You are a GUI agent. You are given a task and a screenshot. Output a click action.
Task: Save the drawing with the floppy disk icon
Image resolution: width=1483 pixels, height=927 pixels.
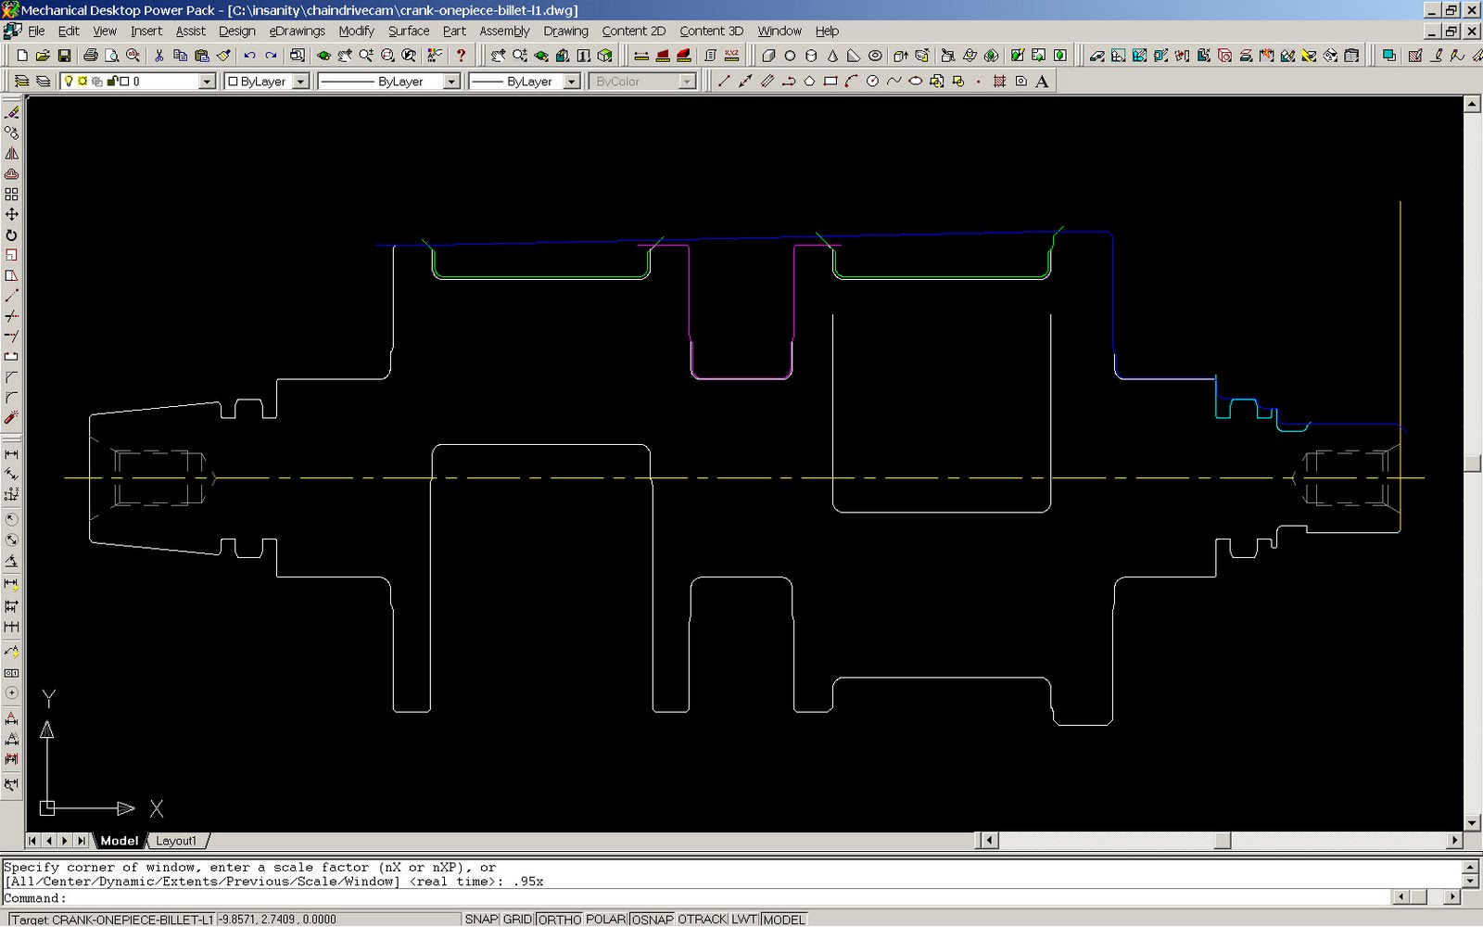[64, 56]
